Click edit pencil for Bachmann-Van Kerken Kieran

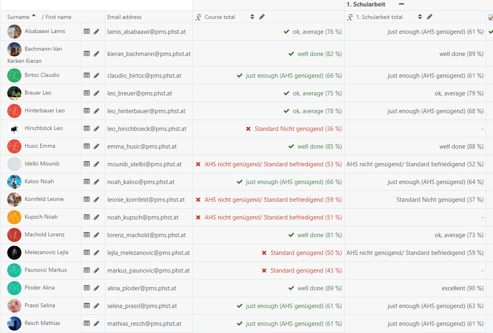tap(96, 54)
